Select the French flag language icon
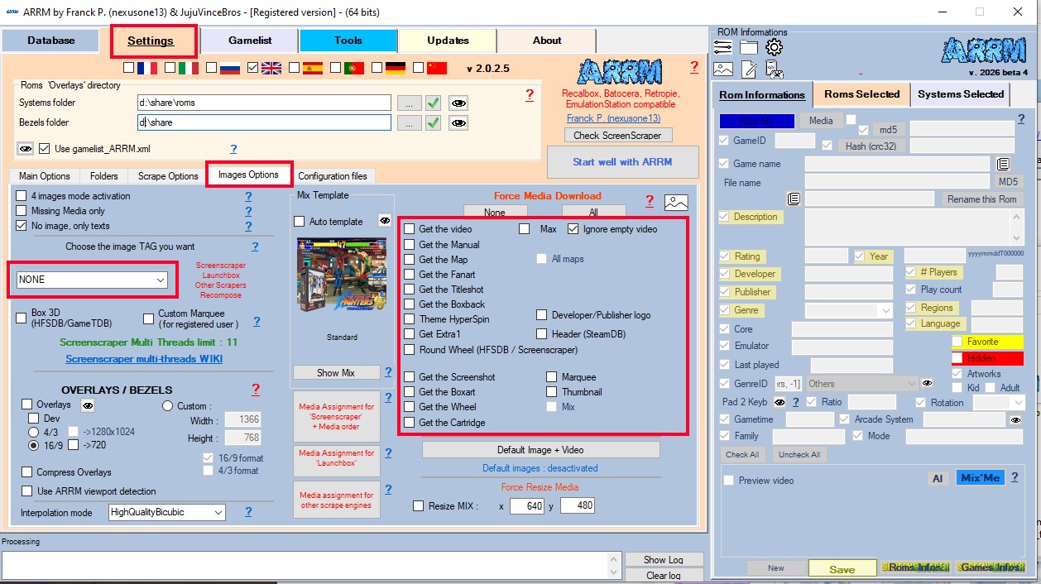Screen dimensions: 1041x584 pos(146,68)
